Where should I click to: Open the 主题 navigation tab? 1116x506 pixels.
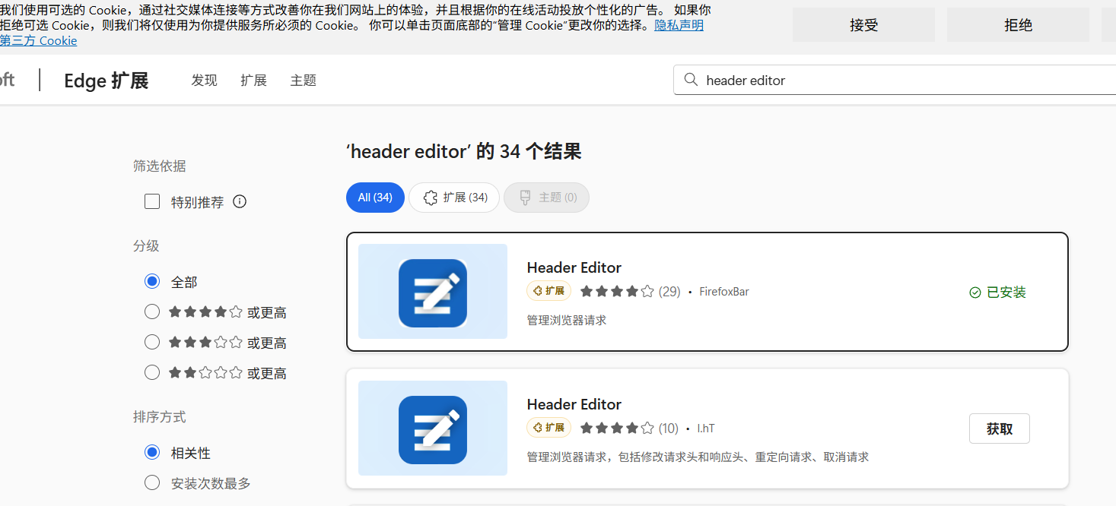303,80
